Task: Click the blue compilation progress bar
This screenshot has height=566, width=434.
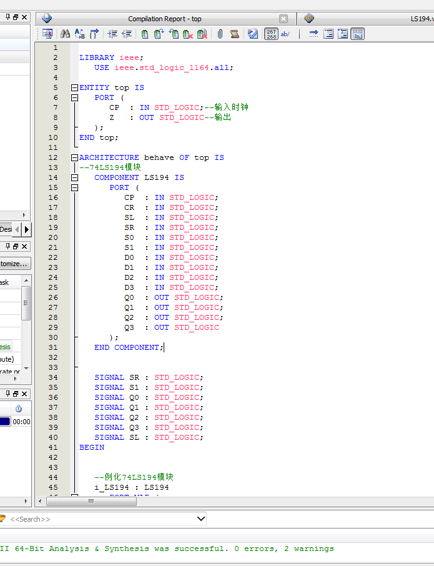Action: pyautogui.click(x=5, y=421)
